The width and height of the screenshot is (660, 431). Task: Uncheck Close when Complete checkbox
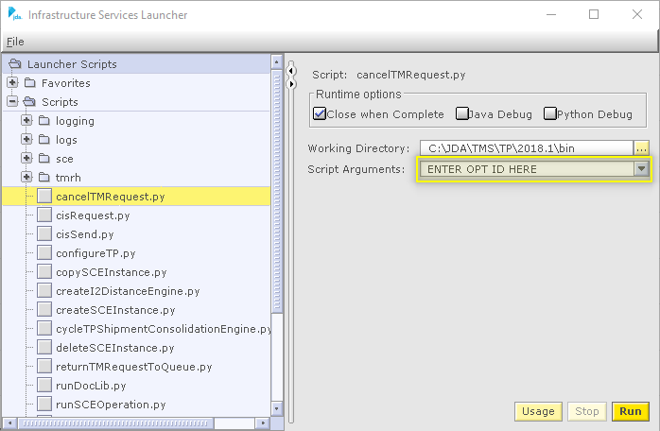(x=320, y=113)
